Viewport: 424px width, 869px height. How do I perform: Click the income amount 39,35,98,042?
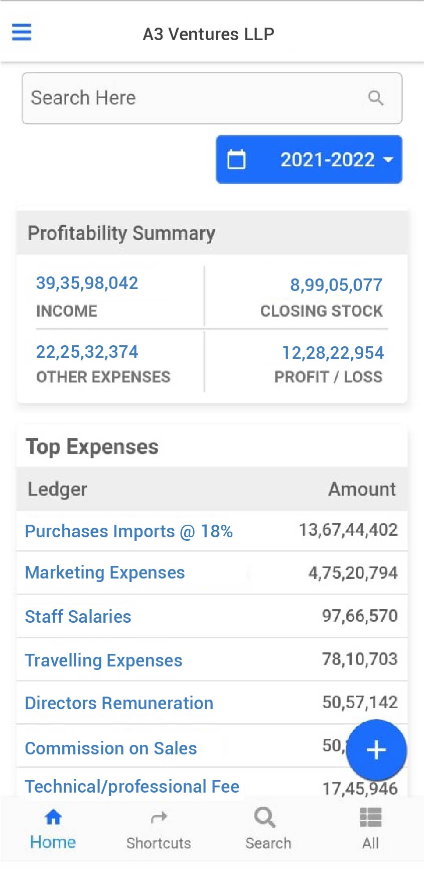tap(87, 283)
